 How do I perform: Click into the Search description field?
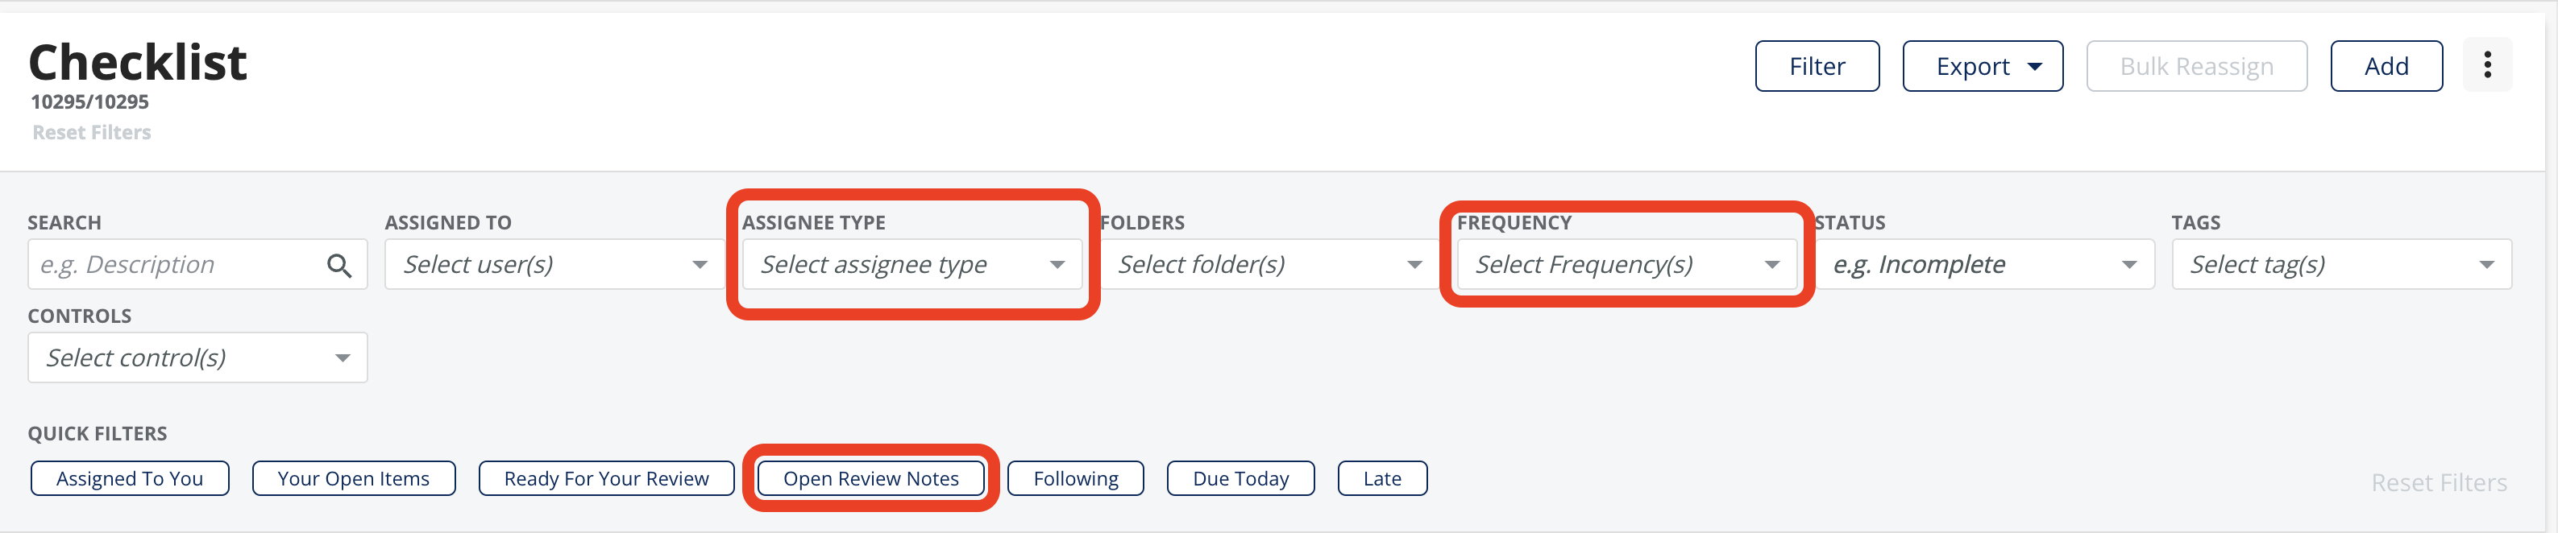[174, 264]
